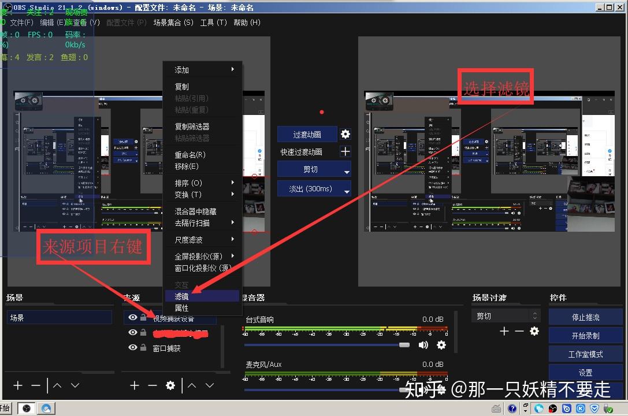Select 混合器中隐藏 in the context menu

pos(202,211)
